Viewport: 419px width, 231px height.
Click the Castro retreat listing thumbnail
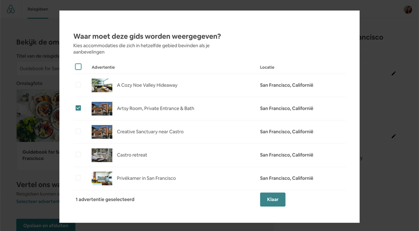pyautogui.click(x=102, y=155)
